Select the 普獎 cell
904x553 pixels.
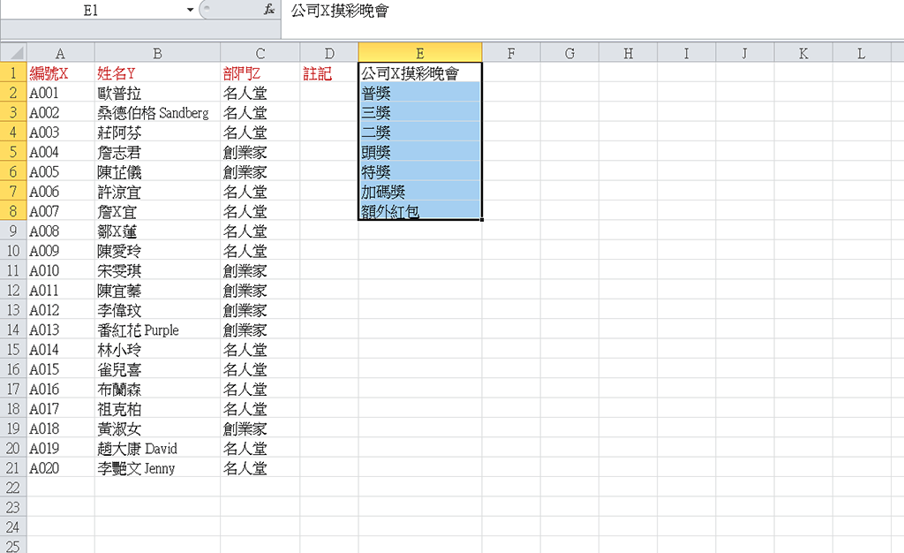click(419, 92)
